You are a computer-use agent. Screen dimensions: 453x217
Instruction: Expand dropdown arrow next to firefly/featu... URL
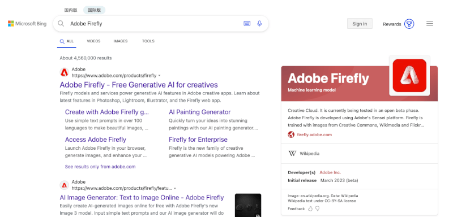point(175,189)
